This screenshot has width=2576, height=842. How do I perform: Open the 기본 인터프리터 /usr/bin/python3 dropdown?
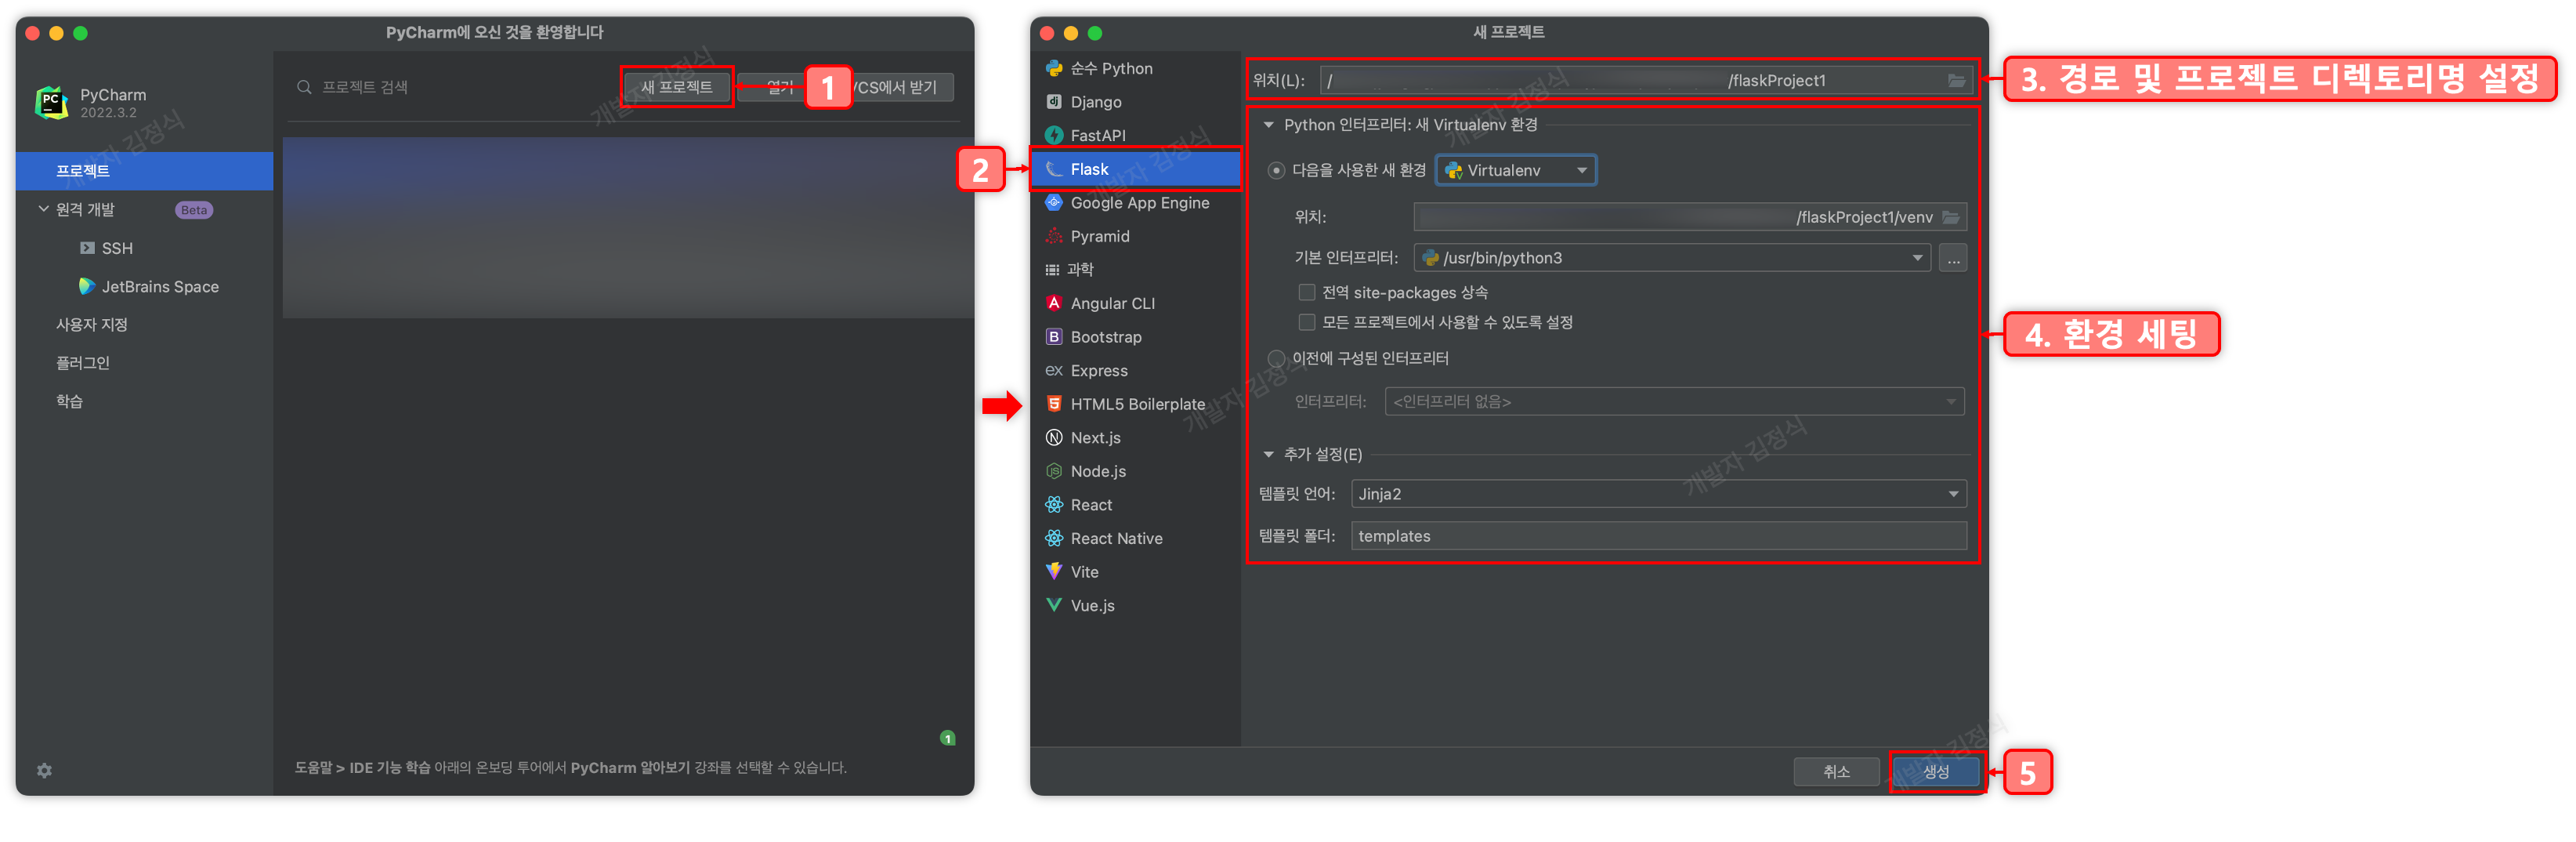pyautogui.click(x=1671, y=258)
